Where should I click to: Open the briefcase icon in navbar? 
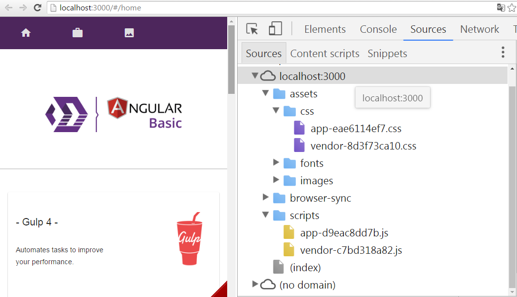pos(78,33)
